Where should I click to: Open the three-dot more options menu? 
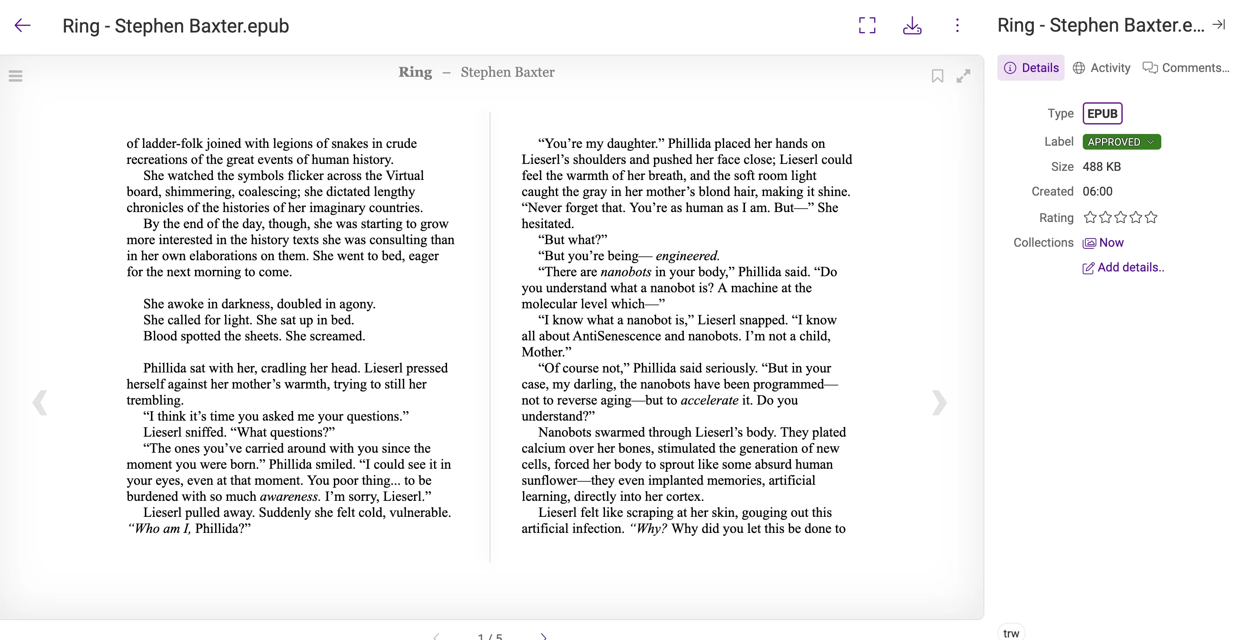[x=957, y=26]
